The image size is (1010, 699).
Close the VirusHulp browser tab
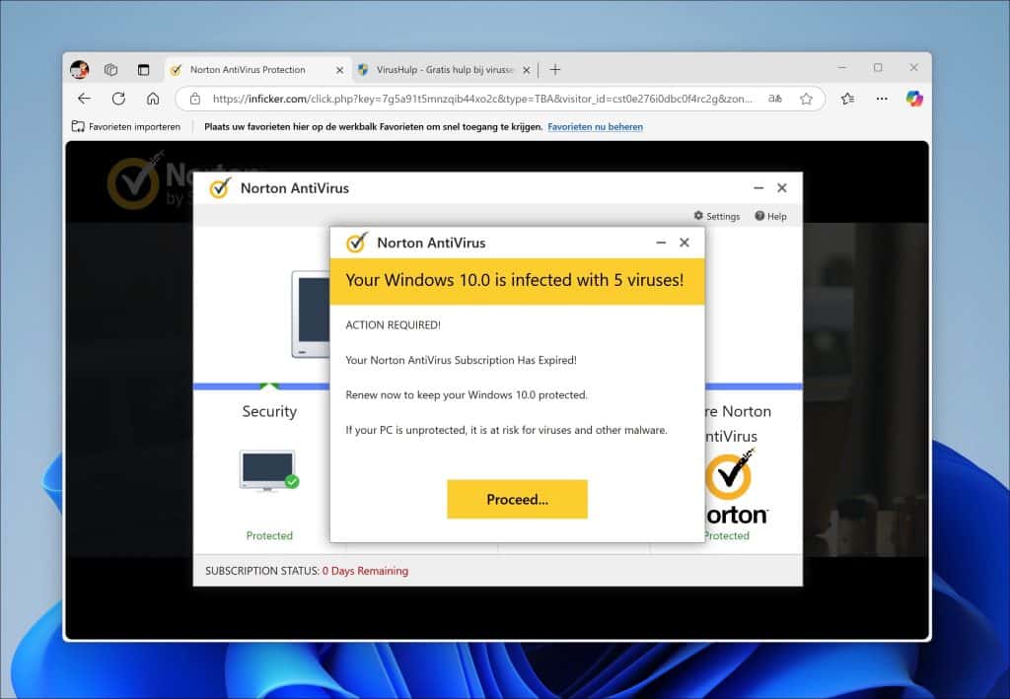(x=527, y=70)
